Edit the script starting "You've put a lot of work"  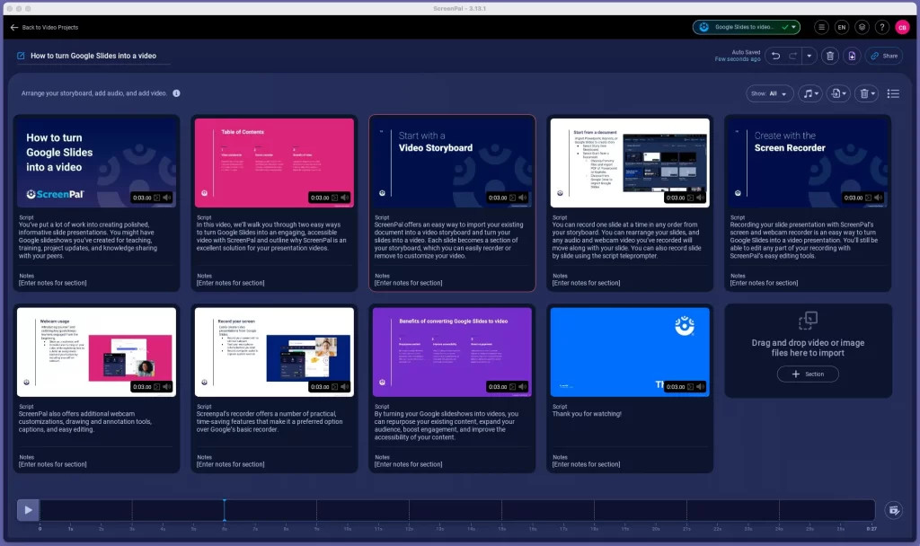pos(88,240)
